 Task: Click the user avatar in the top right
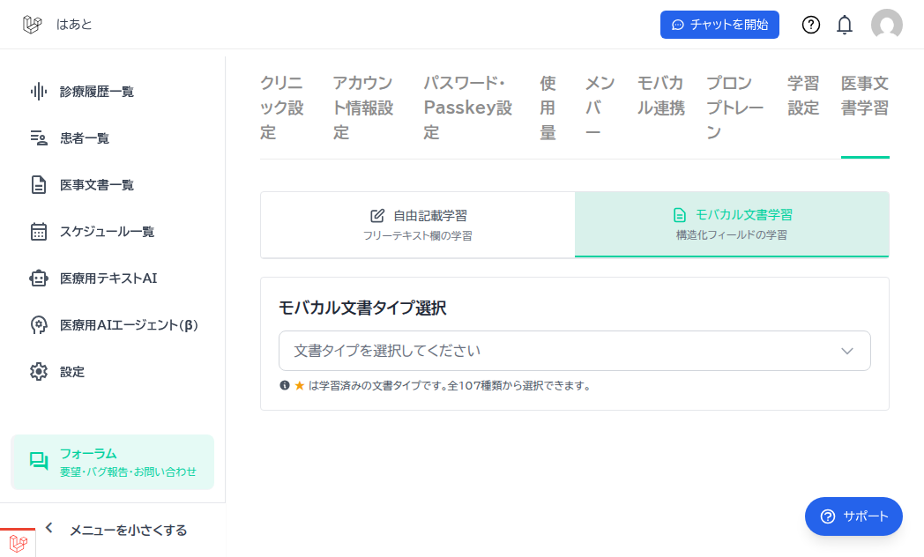tap(887, 25)
